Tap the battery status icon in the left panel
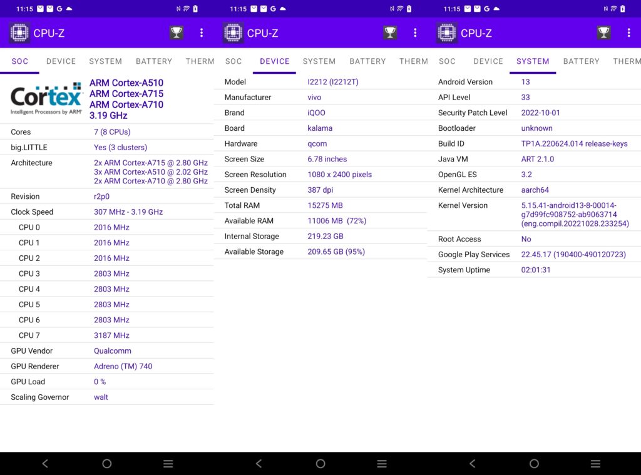Image resolution: width=641 pixels, height=475 pixels. (195, 9)
